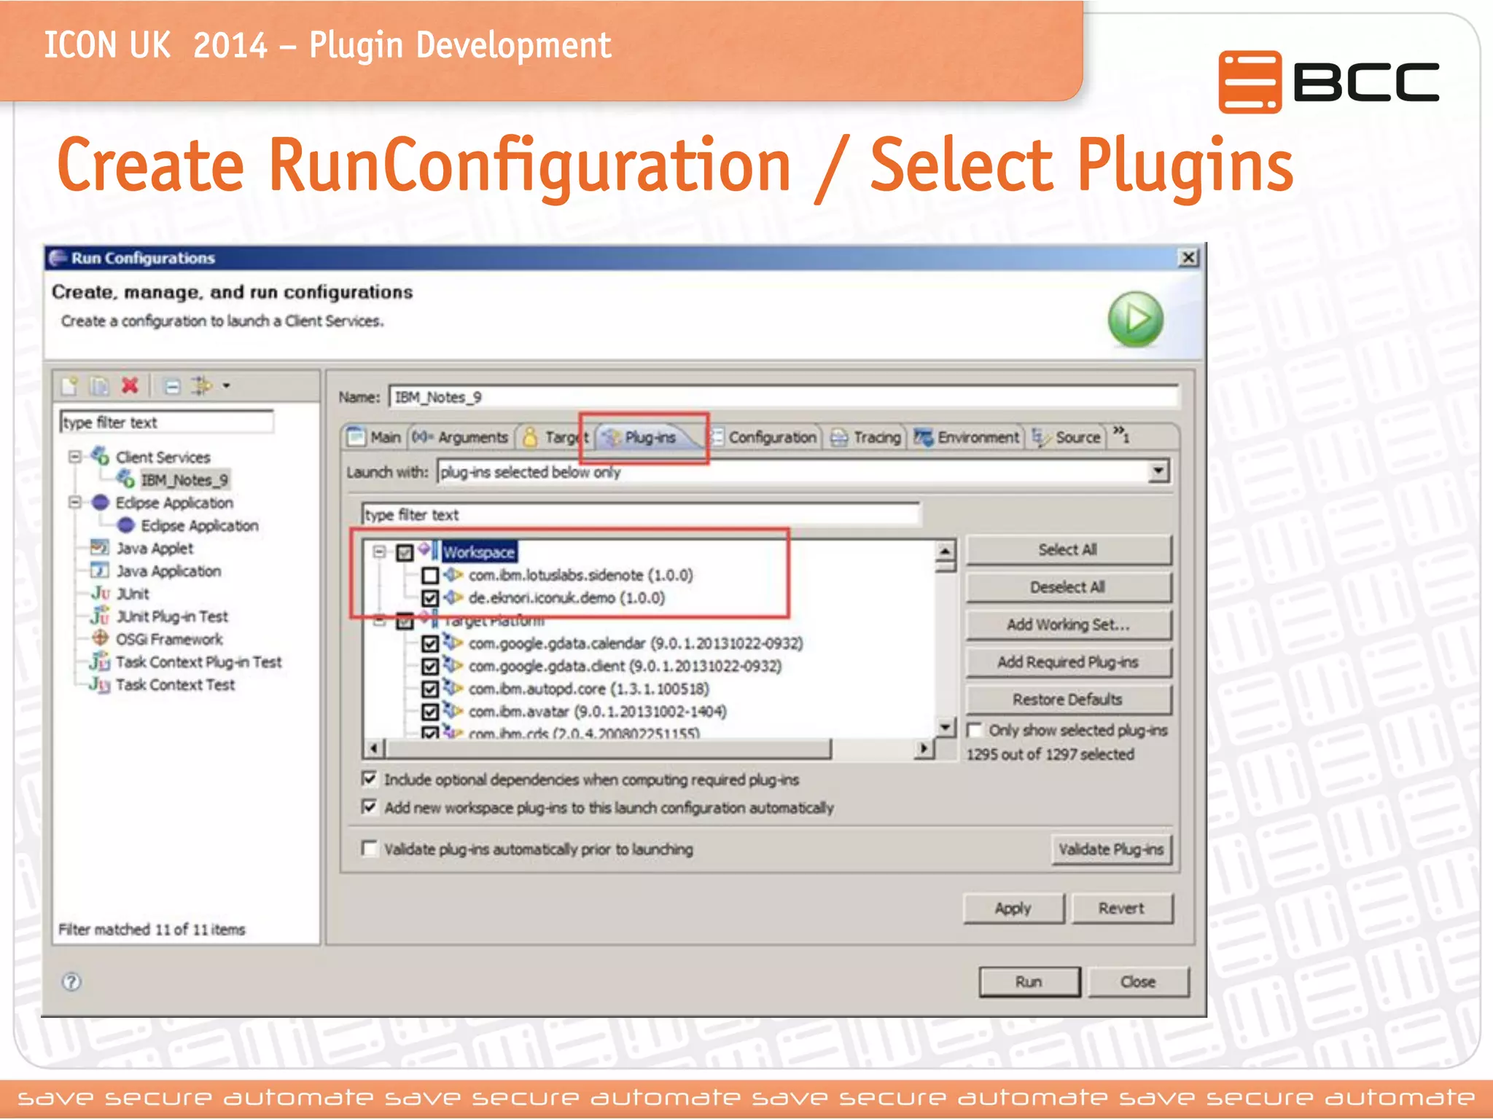Toggle Add new workspace plug-ins automatically checkbox
Screen dimensions: 1493x1119
(x=370, y=806)
